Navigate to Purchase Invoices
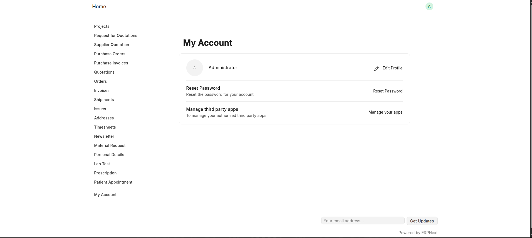The height and width of the screenshot is (238, 532). click(x=111, y=63)
